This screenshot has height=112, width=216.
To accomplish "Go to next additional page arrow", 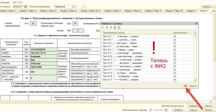I will click(166, 110).
